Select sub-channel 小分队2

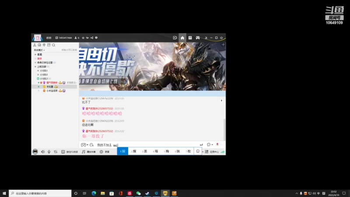coord(43,74)
